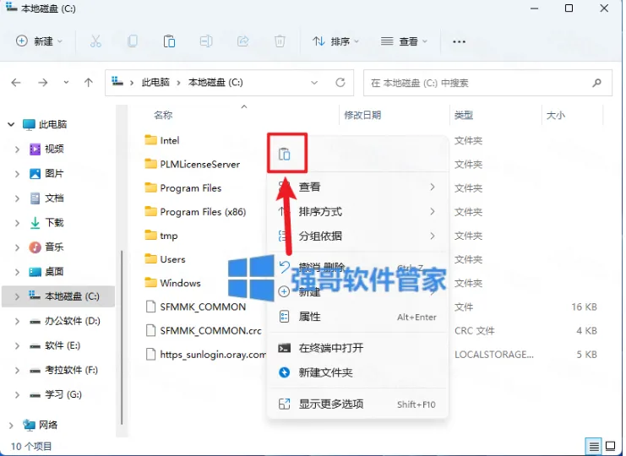The image size is (626, 456).
Task: Click the search box for 本地磁盘 (C:)
Action: click(x=487, y=83)
